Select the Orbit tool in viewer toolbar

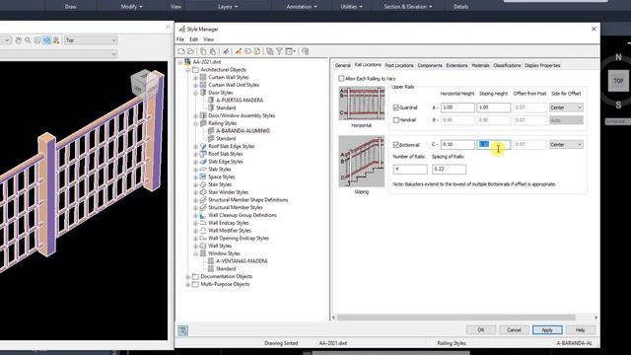tap(37, 40)
